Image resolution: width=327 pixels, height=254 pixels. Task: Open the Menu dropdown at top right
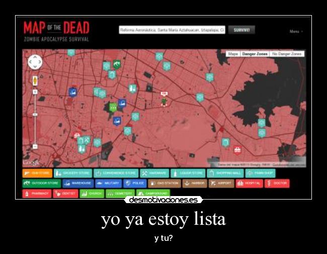[295, 31]
